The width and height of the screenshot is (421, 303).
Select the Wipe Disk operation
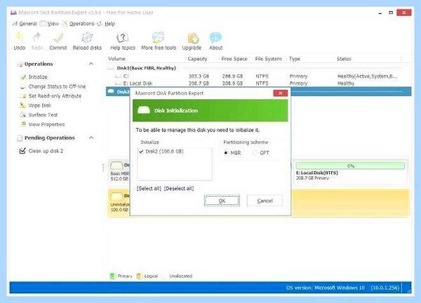40,106
